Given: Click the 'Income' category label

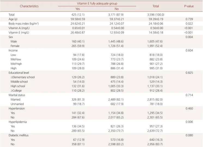Looking at the screenshot, I should click(13, 51).
